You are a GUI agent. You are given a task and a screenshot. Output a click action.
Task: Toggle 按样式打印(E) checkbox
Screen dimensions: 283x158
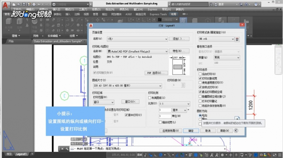[x=200, y=87]
